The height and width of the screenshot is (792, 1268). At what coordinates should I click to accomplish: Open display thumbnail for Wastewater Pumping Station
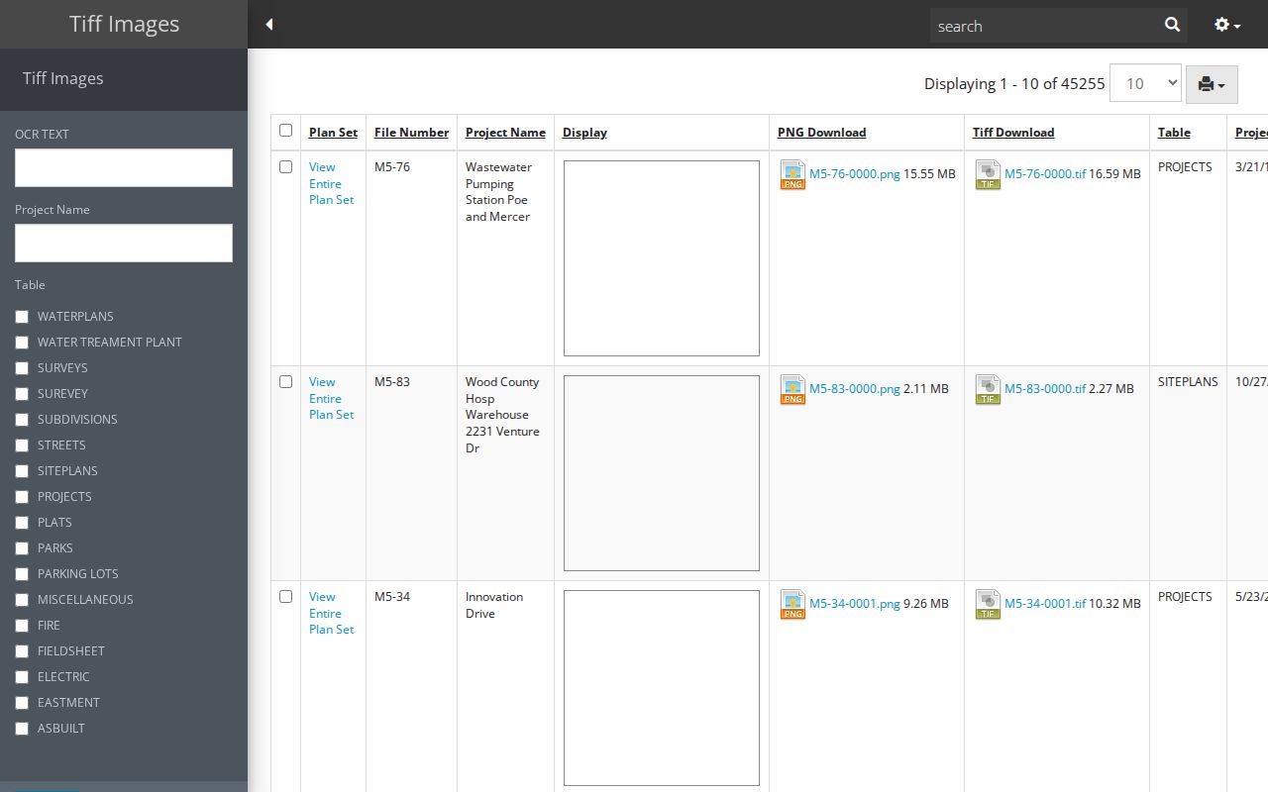tap(662, 258)
